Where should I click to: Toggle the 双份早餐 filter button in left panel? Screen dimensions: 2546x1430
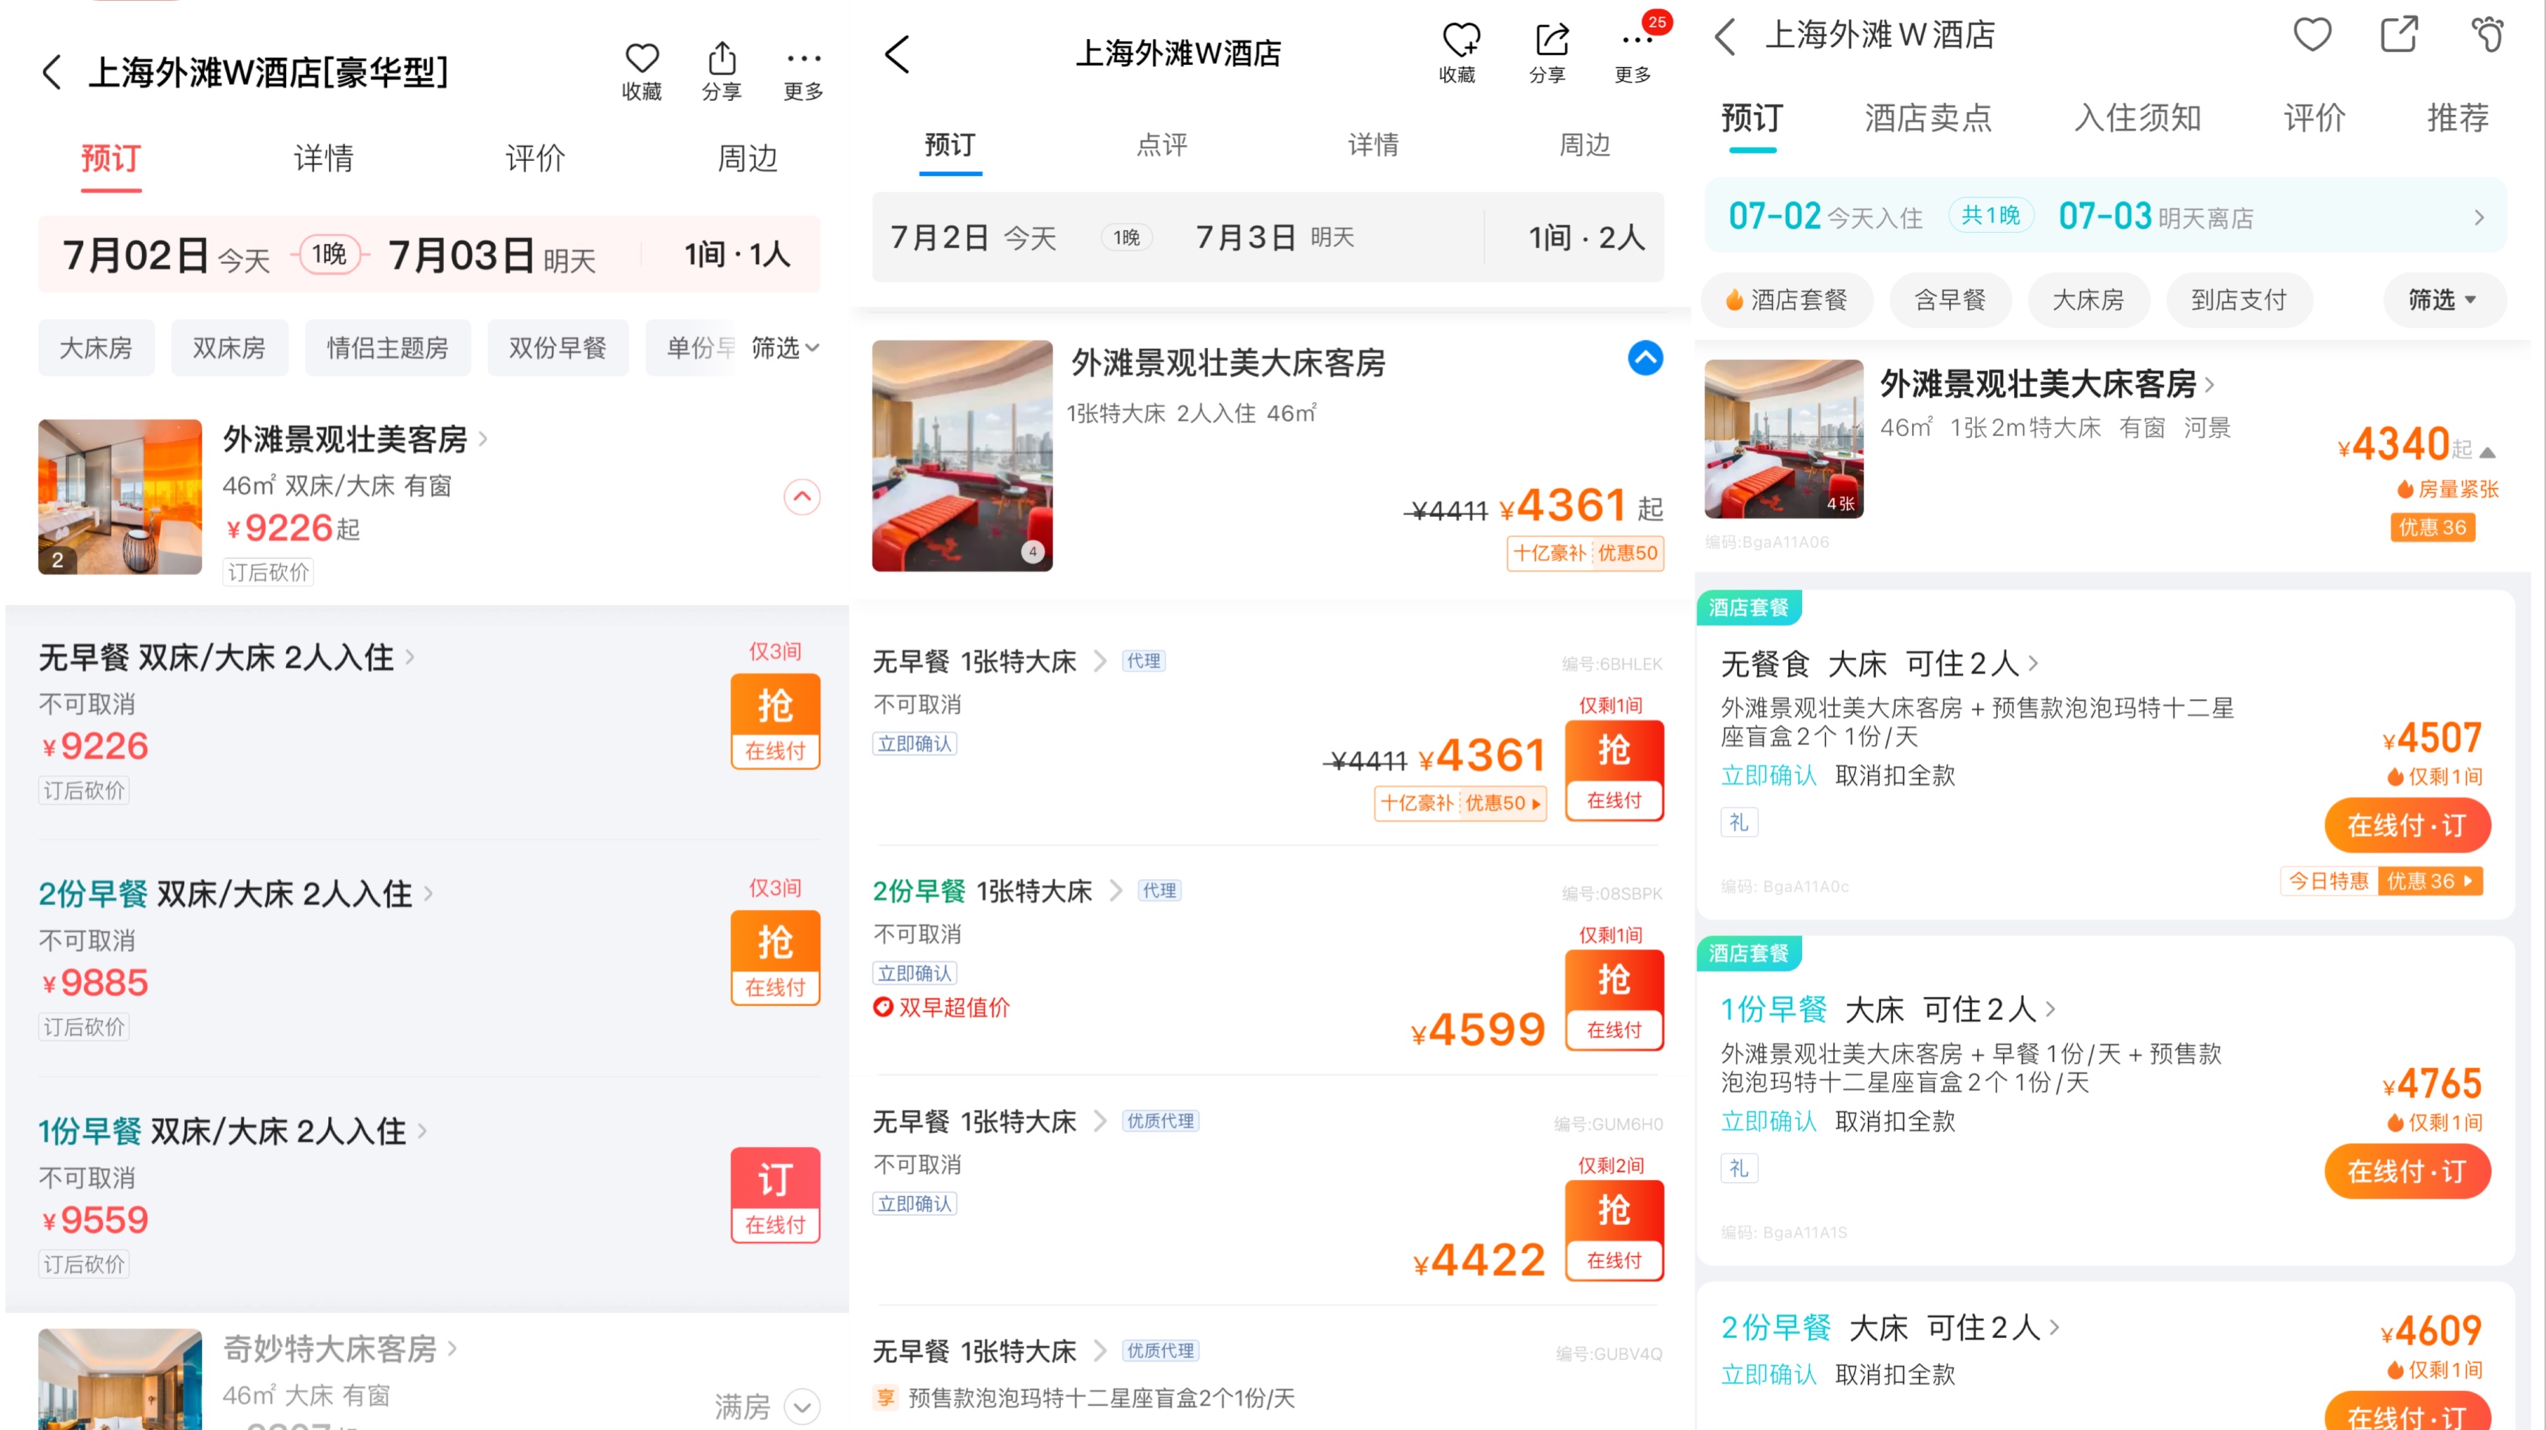click(558, 346)
